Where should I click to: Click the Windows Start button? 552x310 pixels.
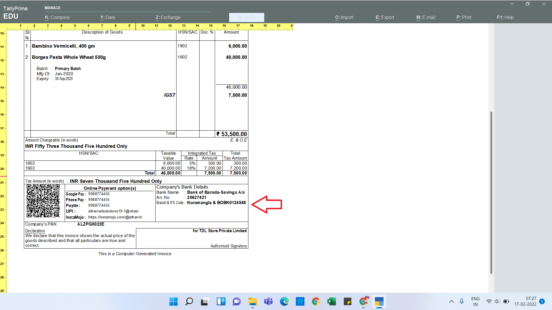click(173, 302)
